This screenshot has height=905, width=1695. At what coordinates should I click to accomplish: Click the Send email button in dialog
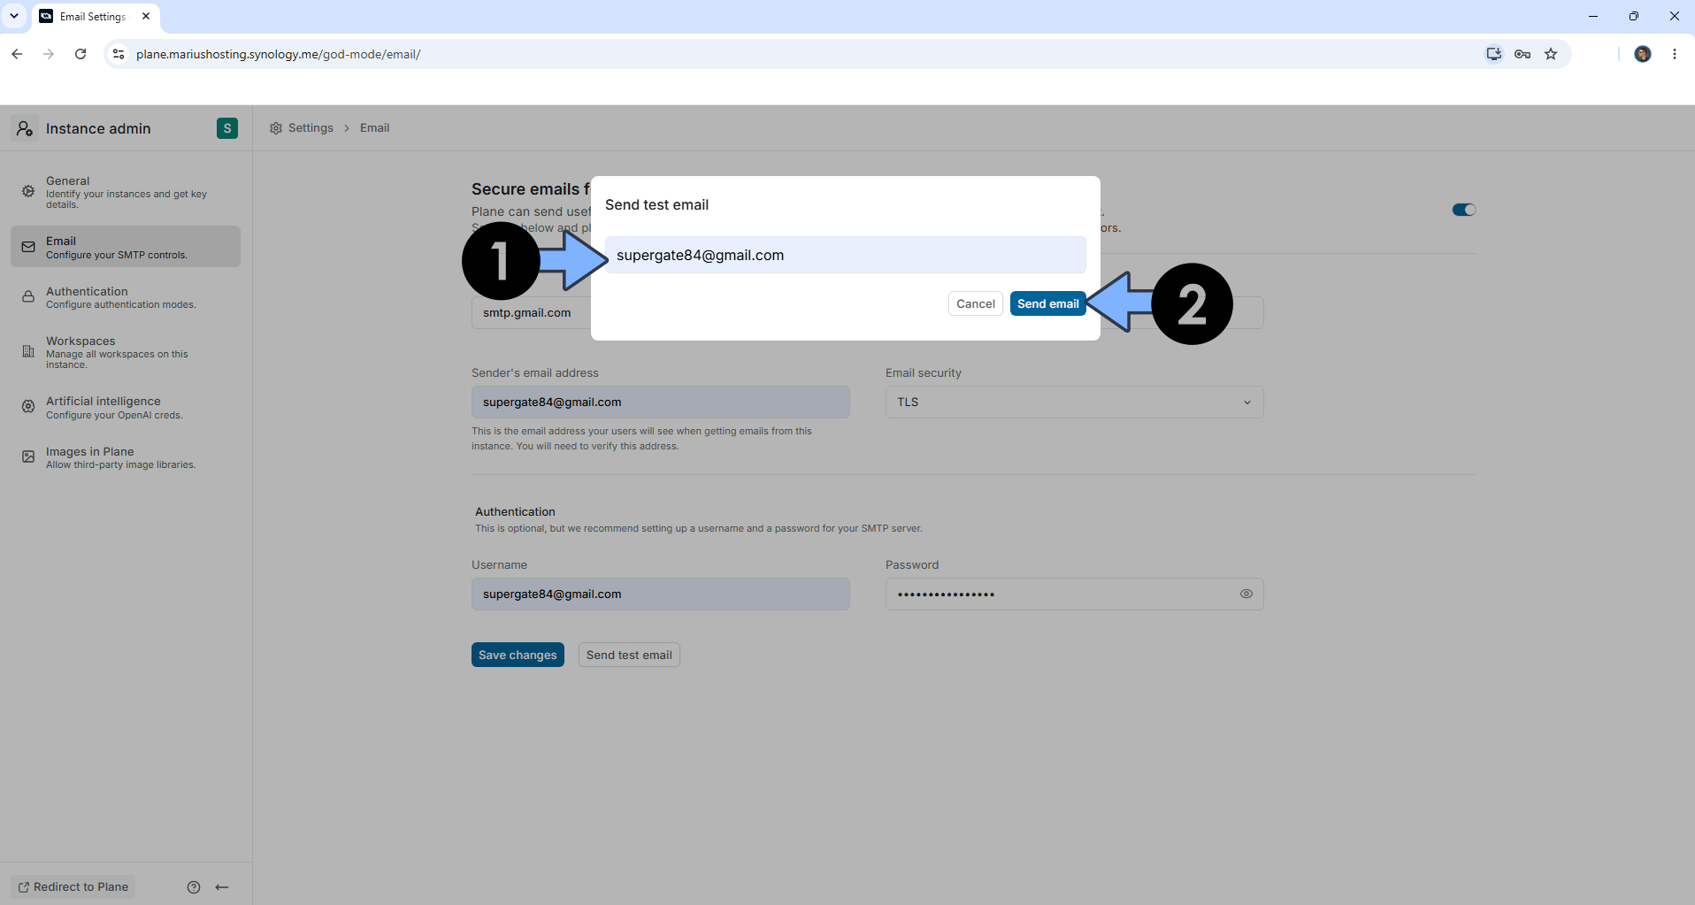click(x=1047, y=303)
